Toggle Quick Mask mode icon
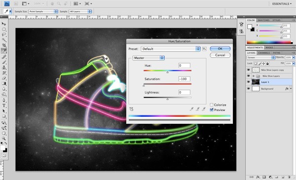The image size is (296, 180). [x=4, y=156]
